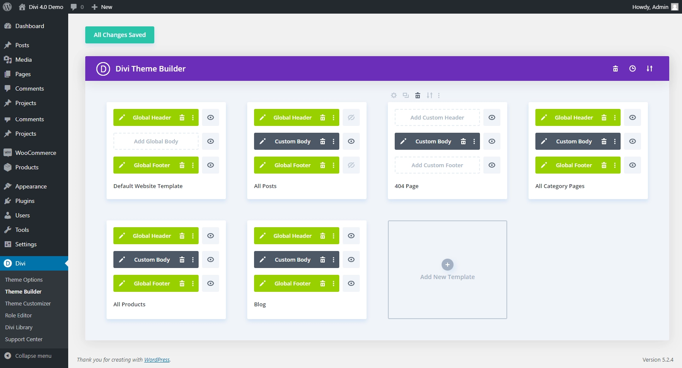The height and width of the screenshot is (368, 682).
Task: Open the comments bubble in admin bar
Action: [77, 7]
